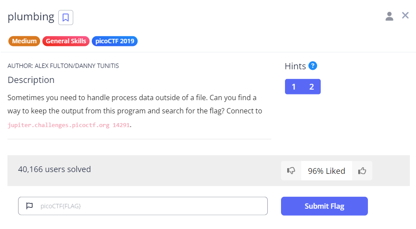416x229 pixels.
Task: Click the 96% Liked rating label
Action: click(x=326, y=171)
